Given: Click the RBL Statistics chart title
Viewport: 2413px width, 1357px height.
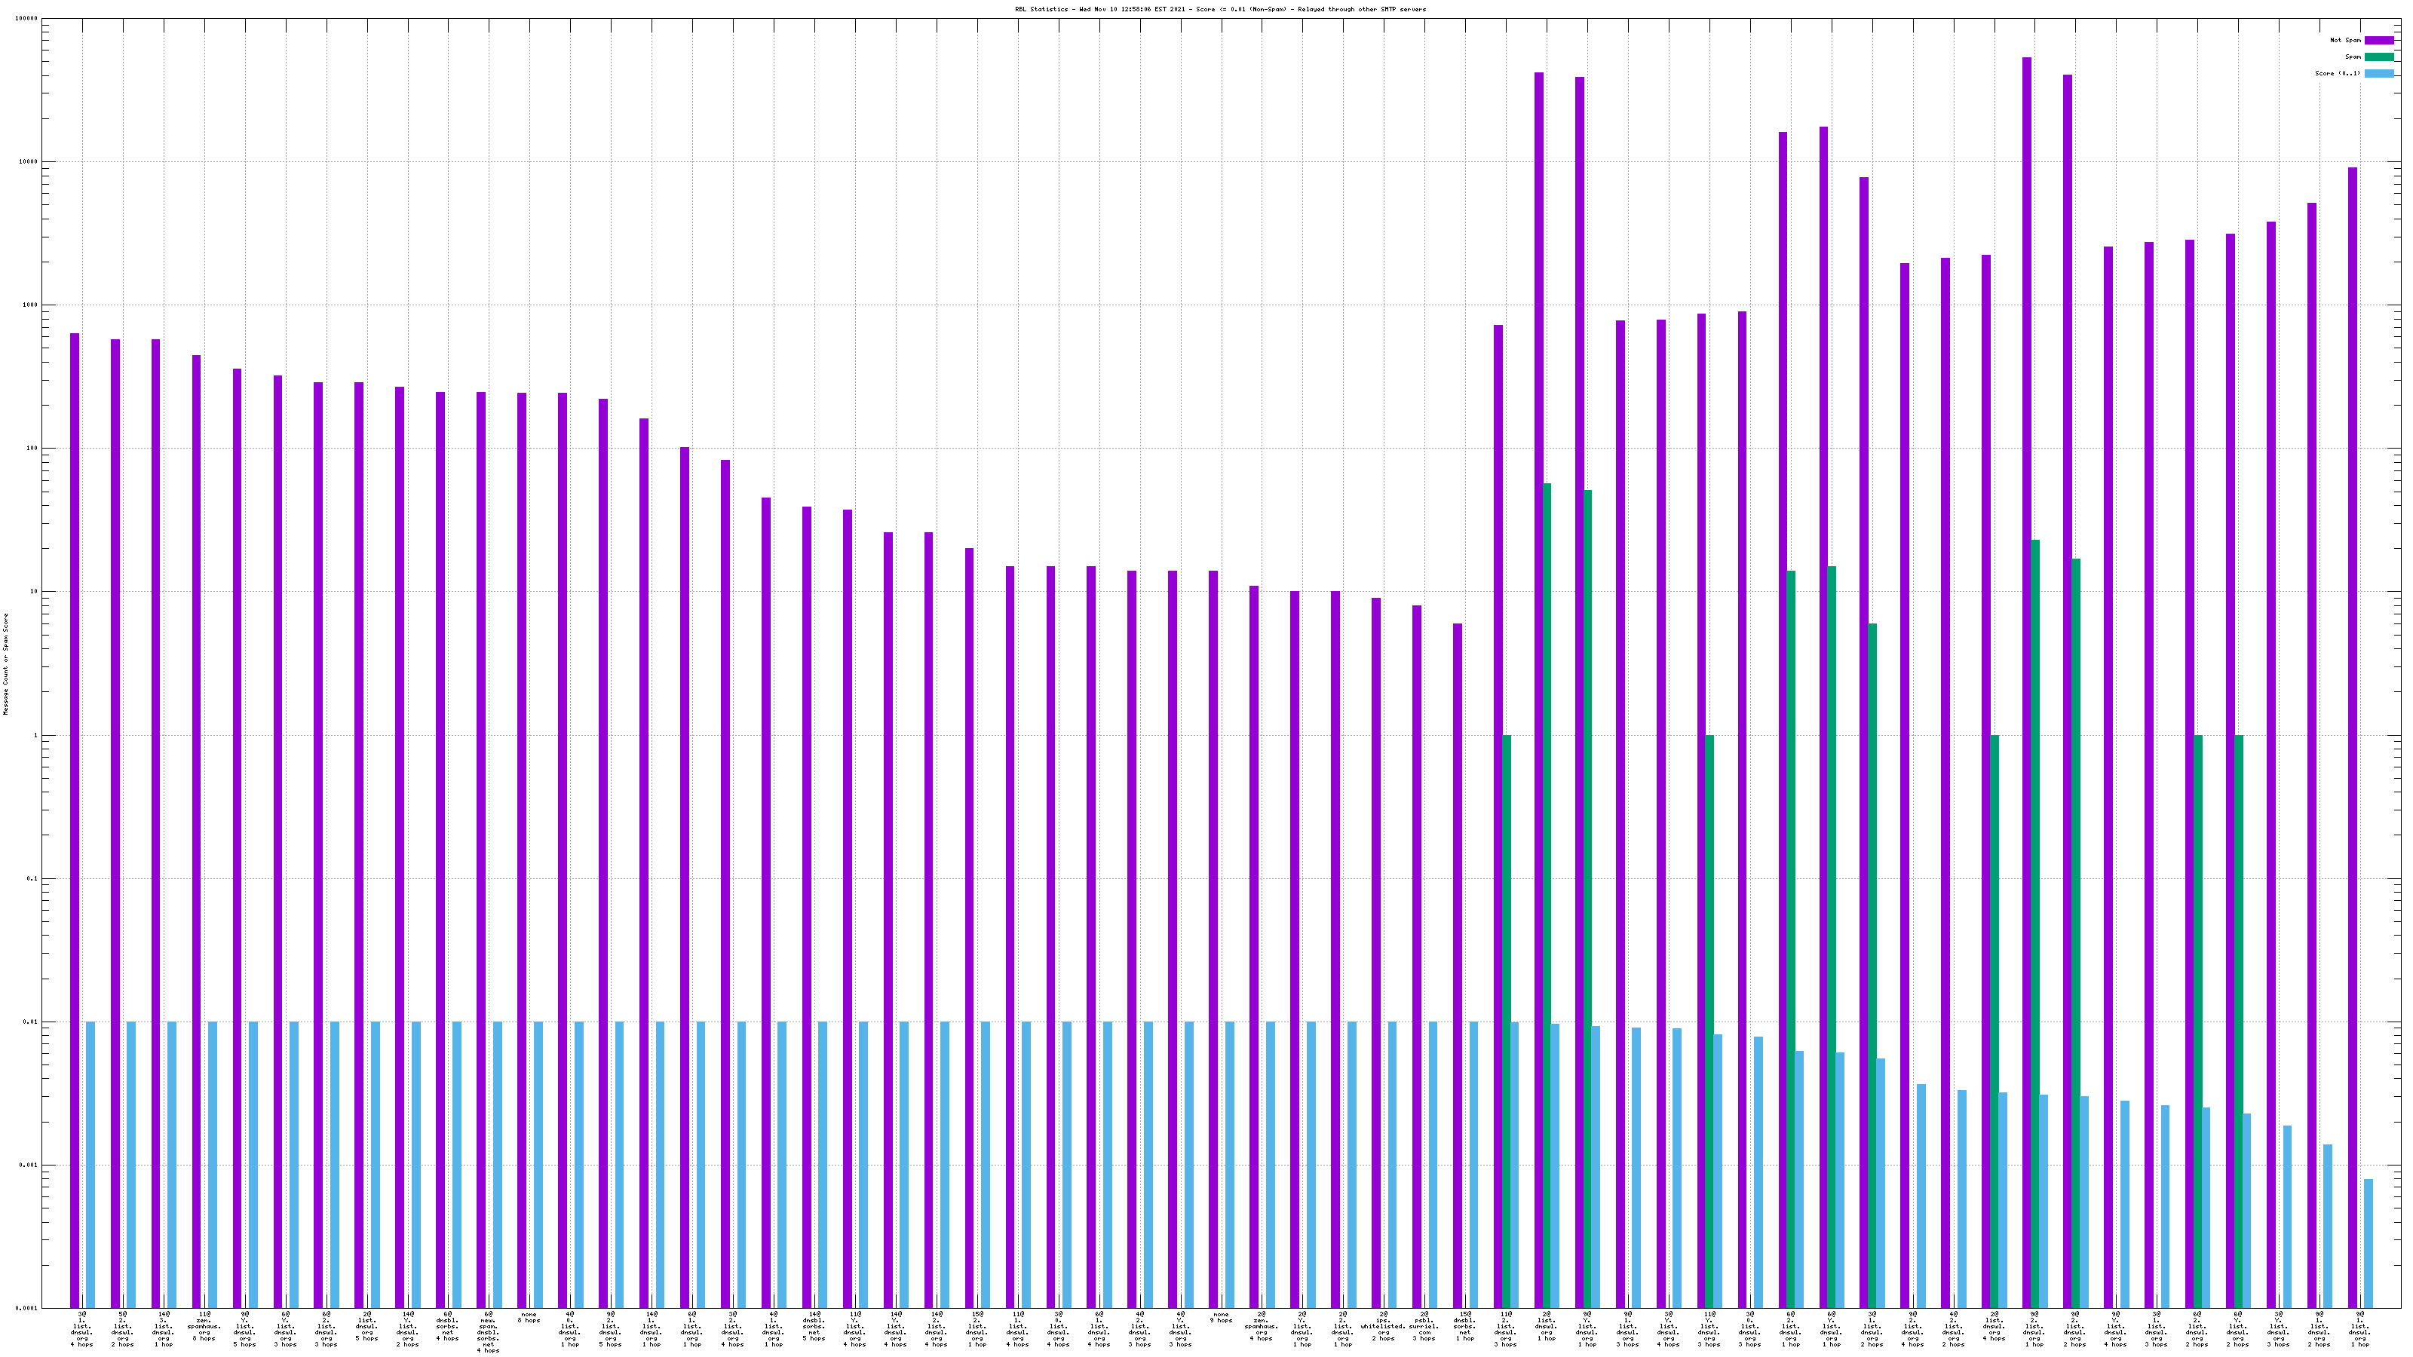Looking at the screenshot, I should click(x=1219, y=8).
